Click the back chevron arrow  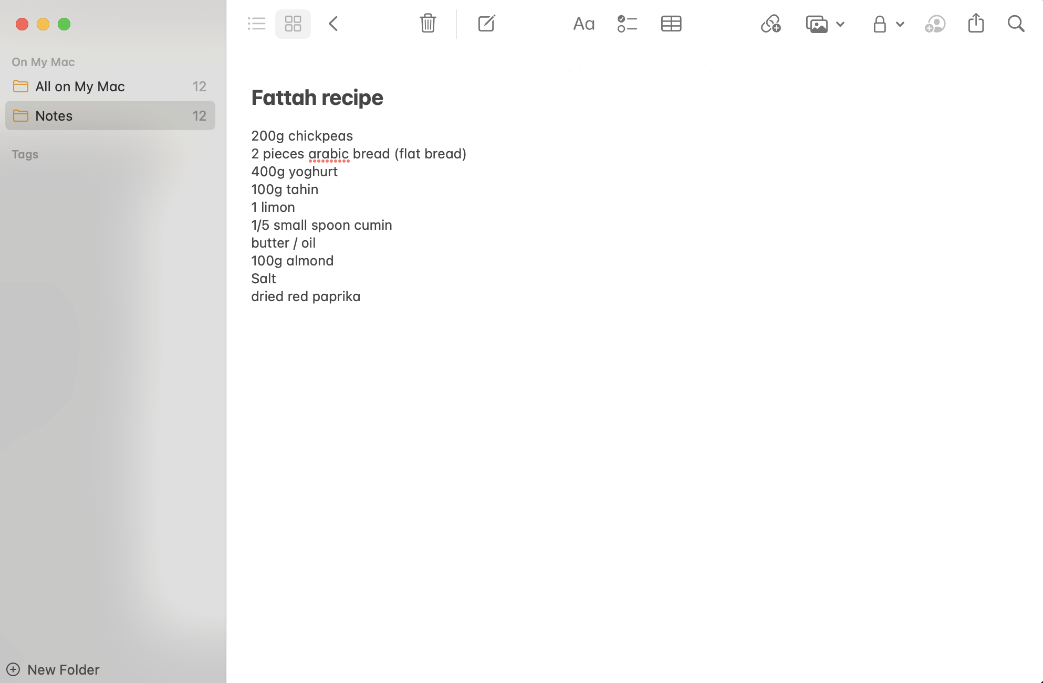pos(333,24)
